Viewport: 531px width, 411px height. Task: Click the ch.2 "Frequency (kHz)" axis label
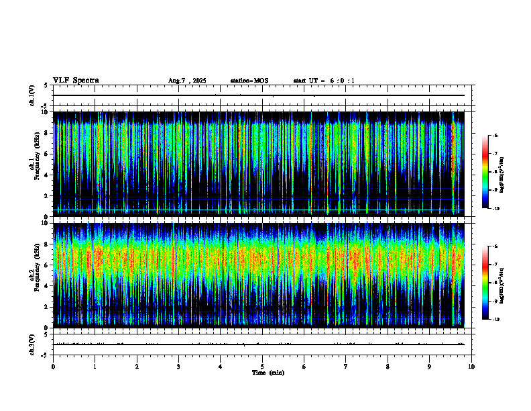[x=36, y=267]
